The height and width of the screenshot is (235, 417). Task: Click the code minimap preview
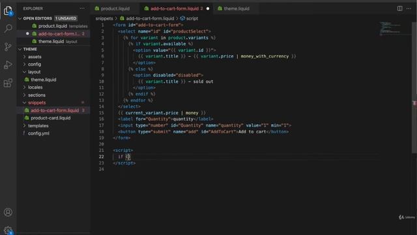tap(390, 28)
